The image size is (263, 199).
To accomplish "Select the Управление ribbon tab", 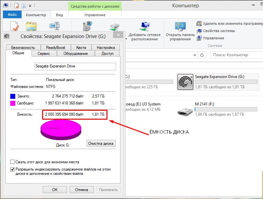I will [95, 15].
